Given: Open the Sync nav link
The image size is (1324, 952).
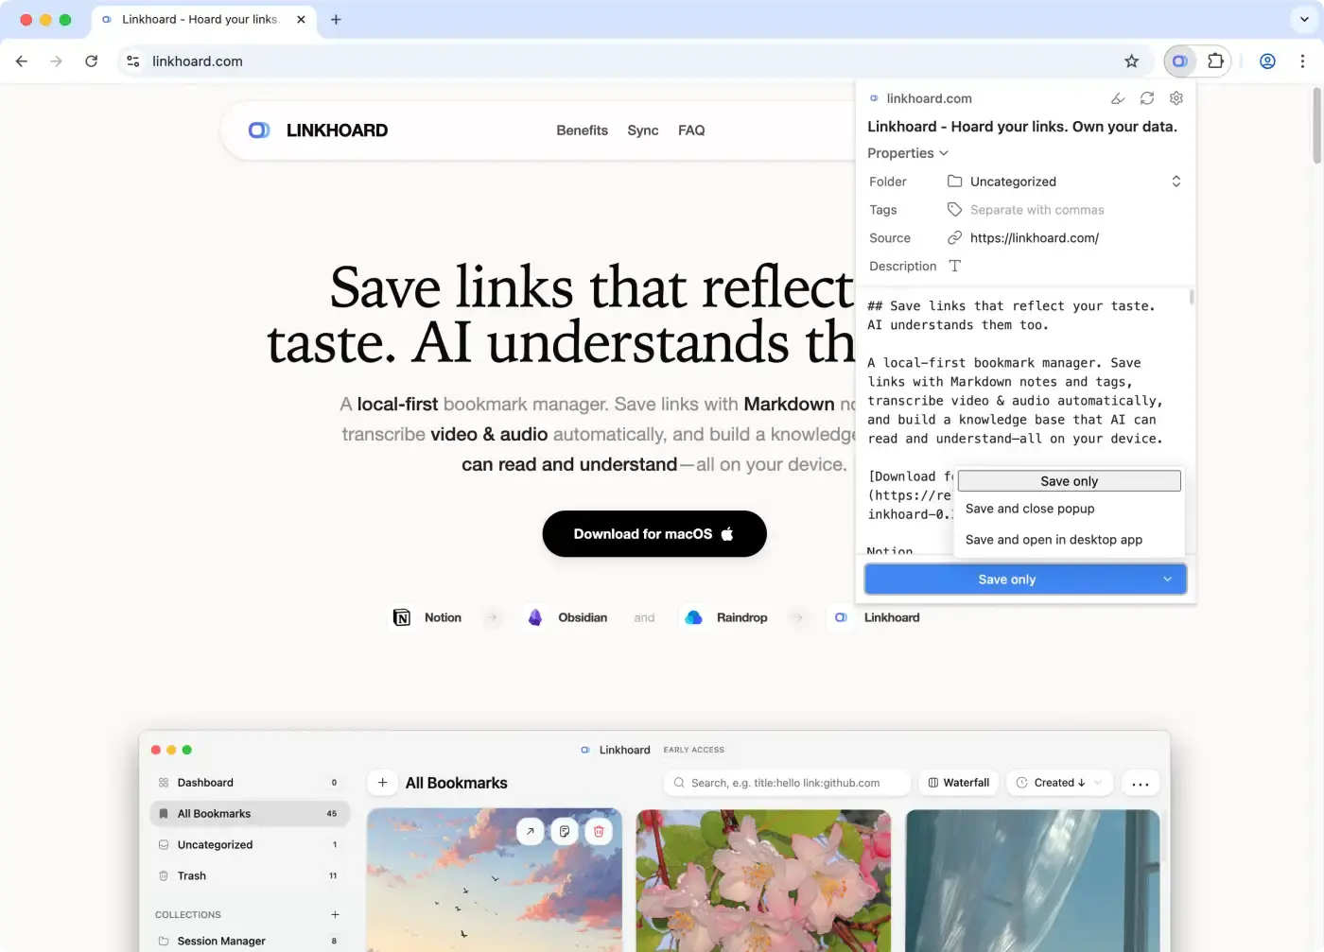Looking at the screenshot, I should tap(643, 130).
